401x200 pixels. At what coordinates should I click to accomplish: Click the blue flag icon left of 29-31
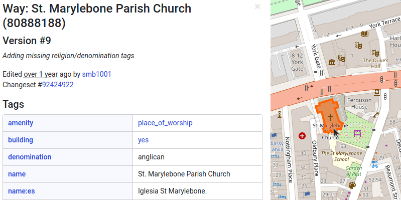(307, 194)
